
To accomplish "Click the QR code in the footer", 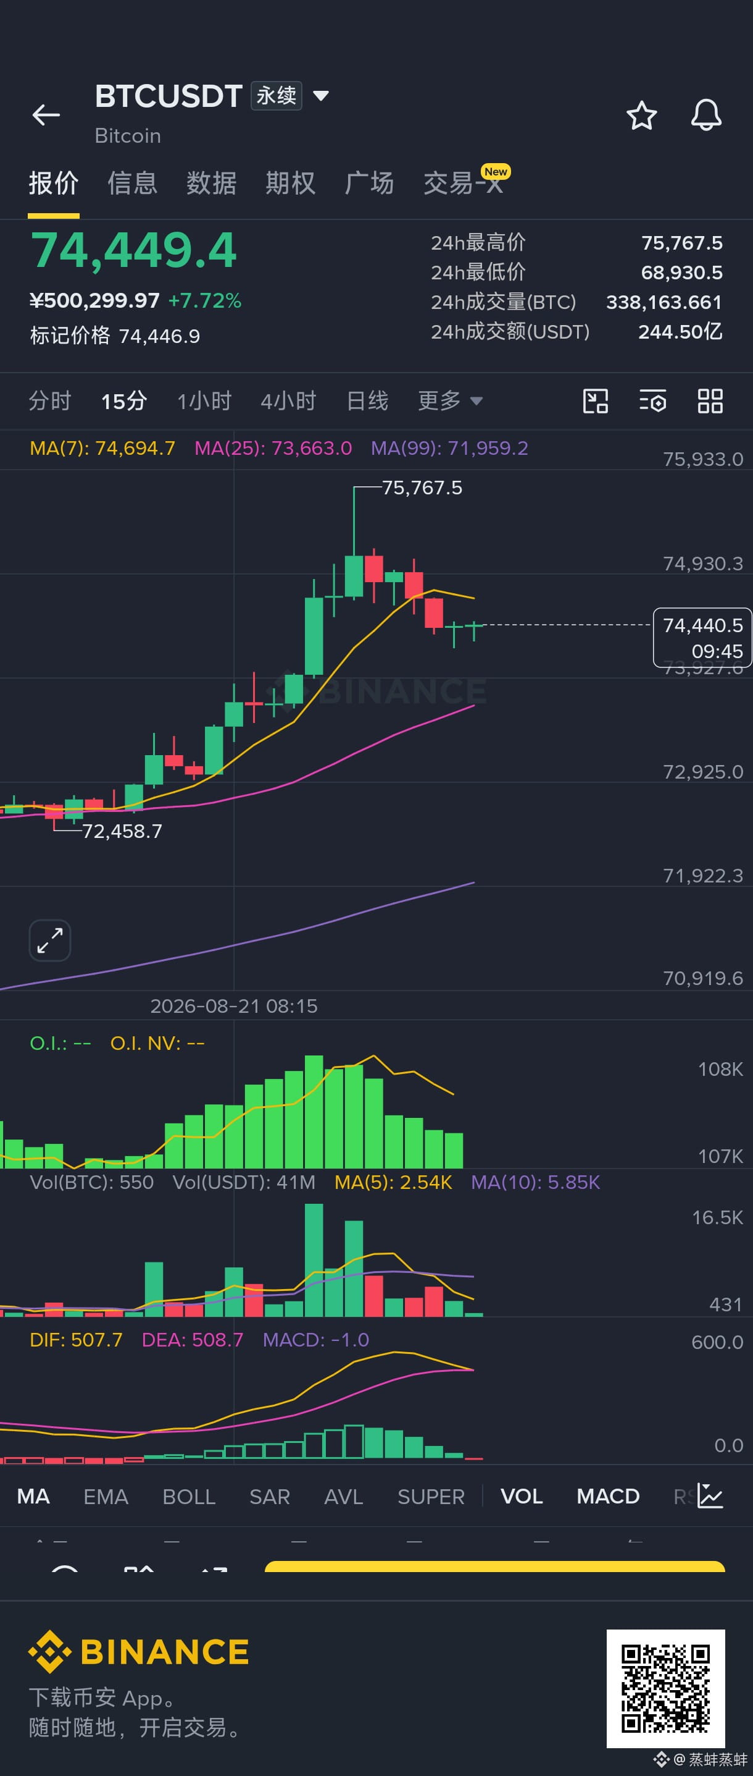I will 665,1688.
